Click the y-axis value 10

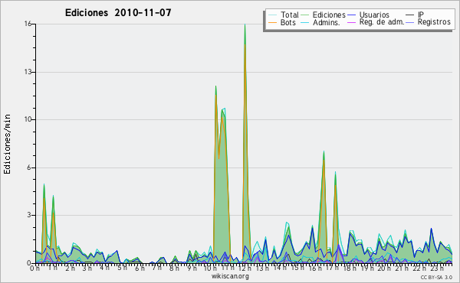28,119
